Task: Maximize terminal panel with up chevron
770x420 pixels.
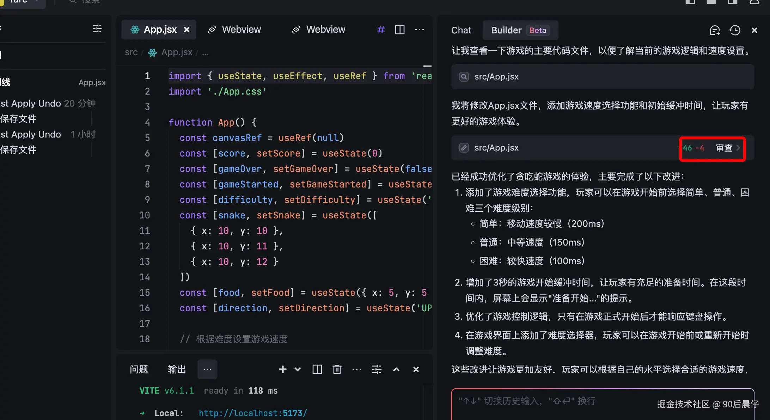Action: pos(396,369)
